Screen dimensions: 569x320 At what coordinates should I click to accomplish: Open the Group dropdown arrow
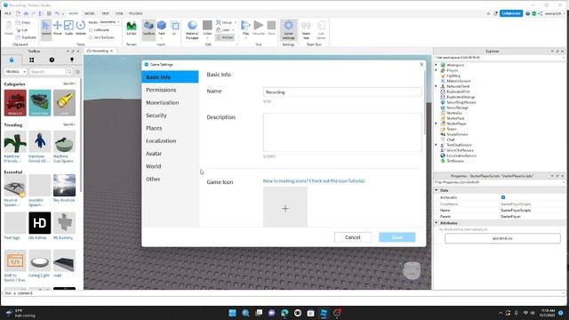235,22
